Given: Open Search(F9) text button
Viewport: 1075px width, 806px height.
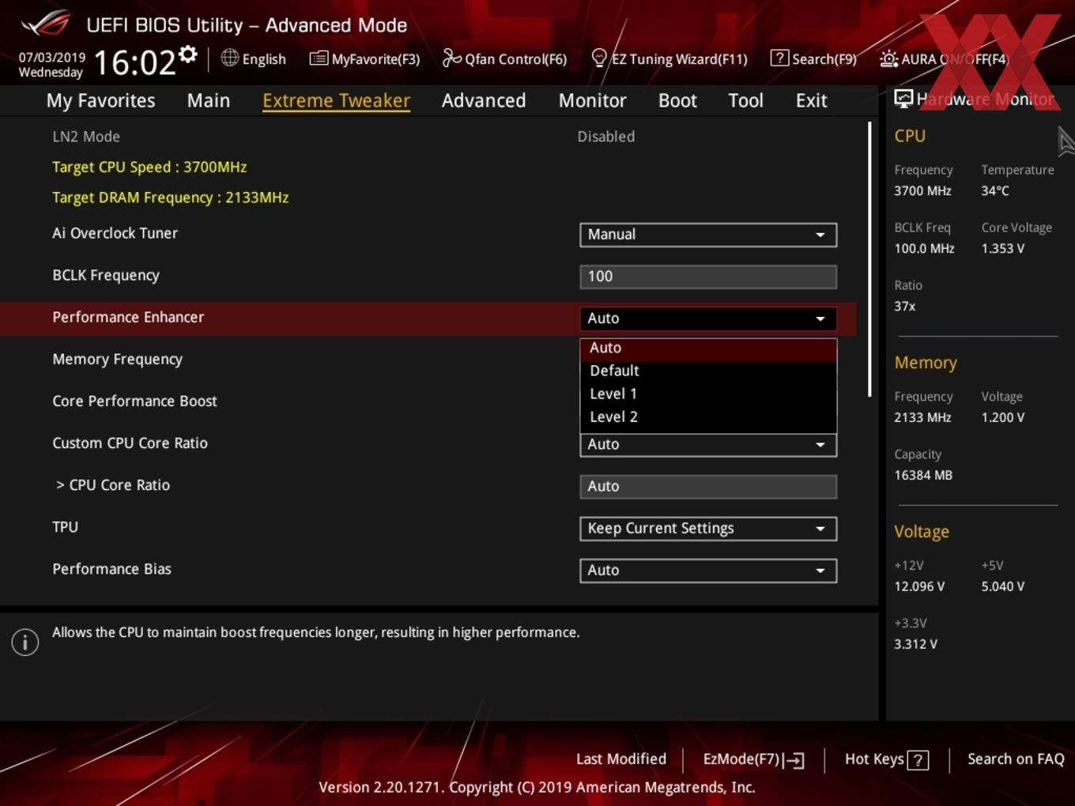Looking at the screenshot, I should click(x=824, y=58).
